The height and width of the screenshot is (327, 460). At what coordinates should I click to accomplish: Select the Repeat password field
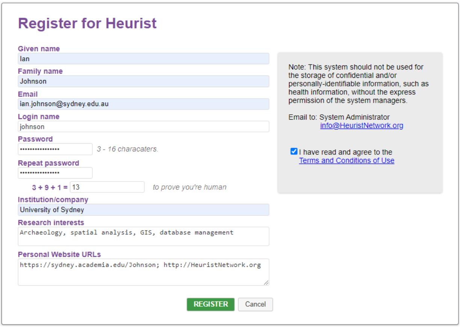[x=55, y=173]
